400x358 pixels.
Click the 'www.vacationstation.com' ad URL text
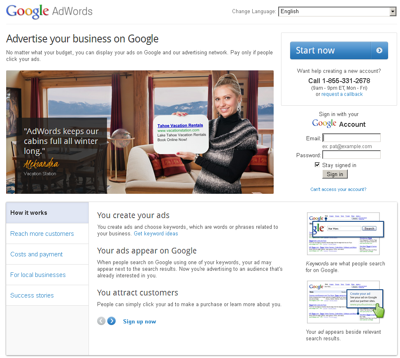[x=178, y=130]
